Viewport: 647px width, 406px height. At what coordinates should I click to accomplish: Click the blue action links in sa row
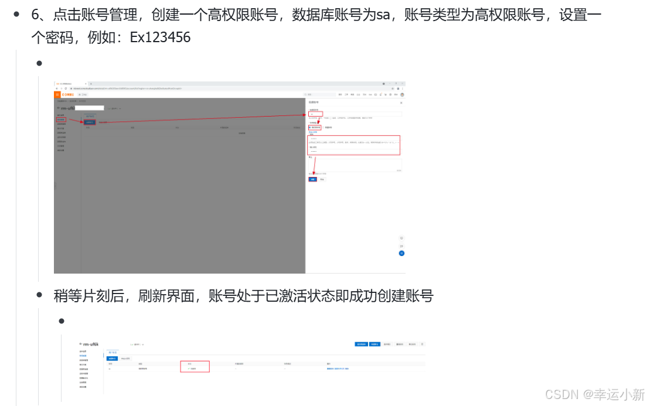click(x=338, y=369)
